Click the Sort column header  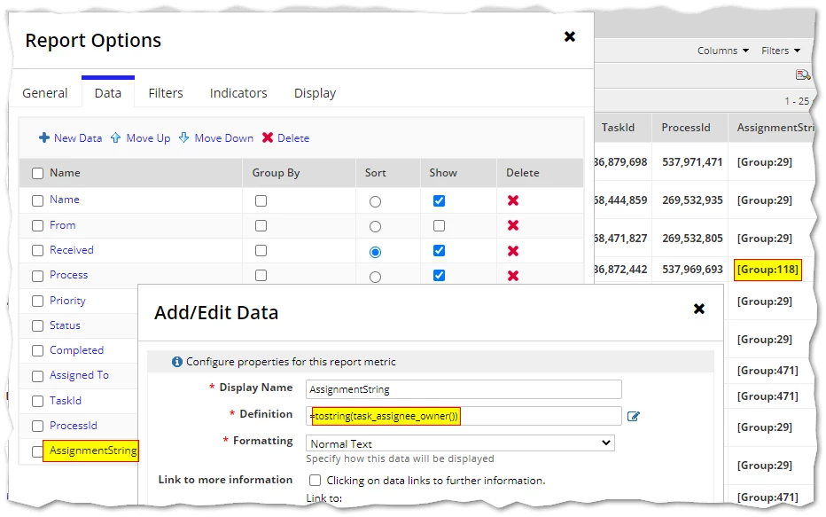(375, 173)
